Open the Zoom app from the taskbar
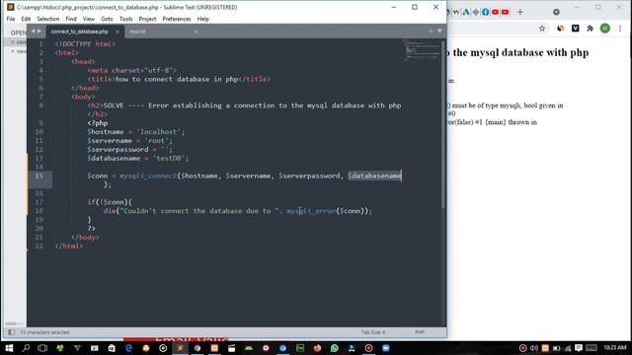The image size is (632, 355). coord(386,348)
